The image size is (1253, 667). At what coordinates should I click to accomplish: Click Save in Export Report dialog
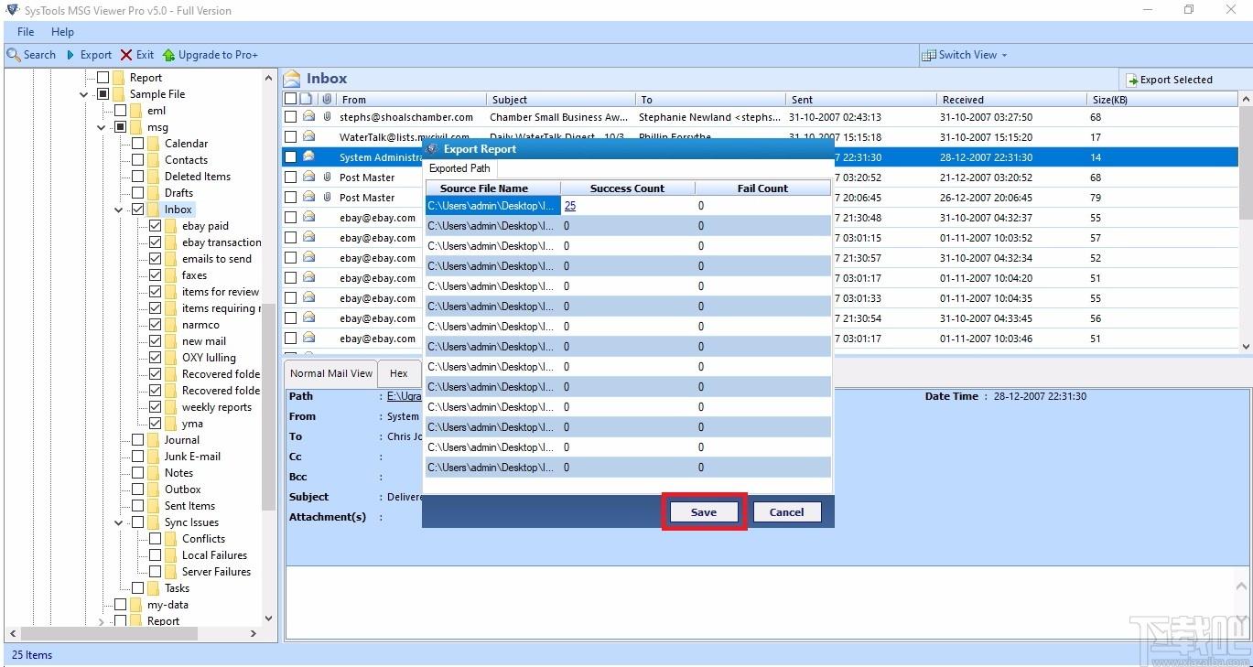coord(704,512)
